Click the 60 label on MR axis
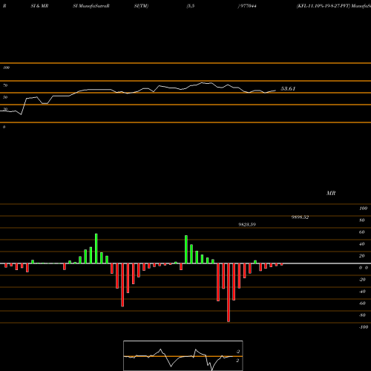371x371 pixels. click(x=362, y=232)
